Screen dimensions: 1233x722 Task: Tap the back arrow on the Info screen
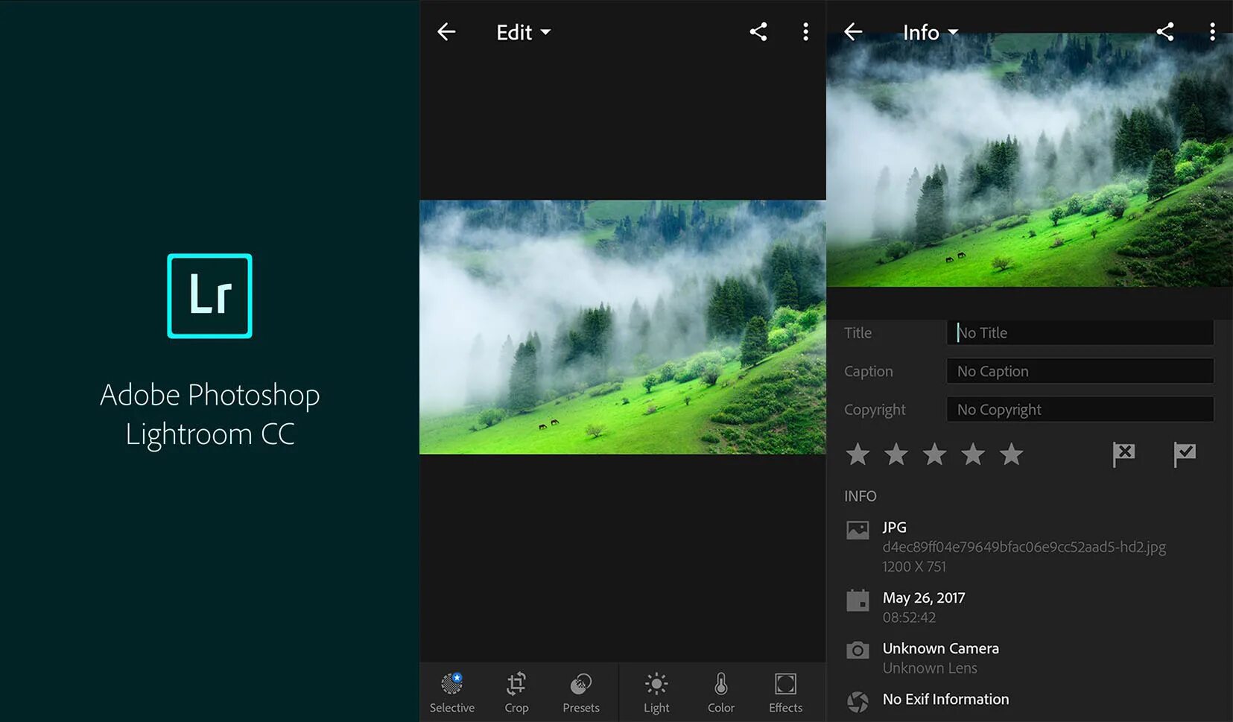(x=852, y=31)
